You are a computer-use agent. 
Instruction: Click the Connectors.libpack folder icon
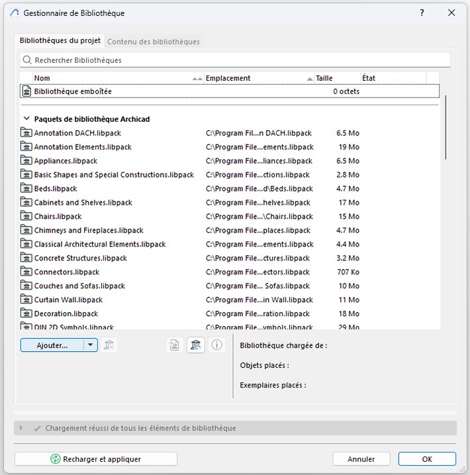[26, 272]
